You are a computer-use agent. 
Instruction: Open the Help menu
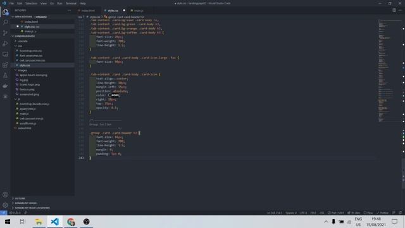coord(83,3)
